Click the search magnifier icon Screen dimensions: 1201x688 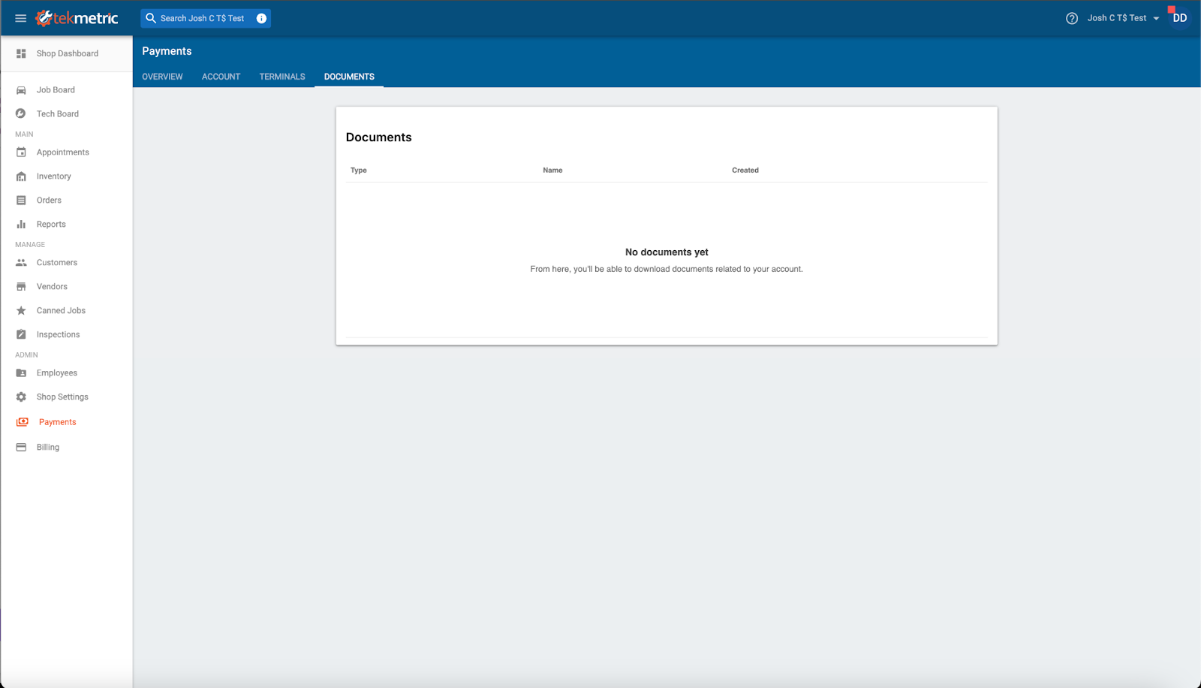(x=151, y=18)
